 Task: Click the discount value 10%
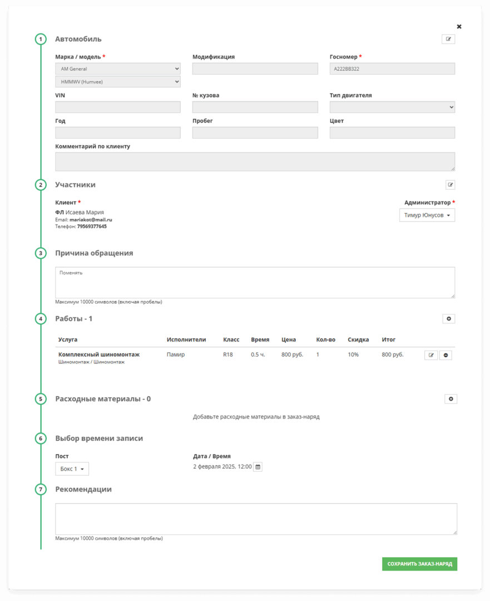pos(353,354)
